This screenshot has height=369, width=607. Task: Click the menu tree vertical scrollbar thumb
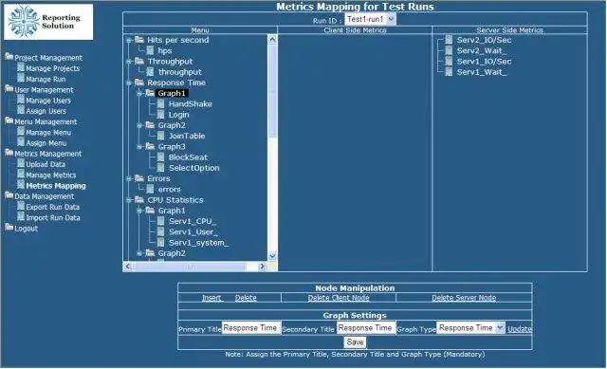(x=272, y=91)
